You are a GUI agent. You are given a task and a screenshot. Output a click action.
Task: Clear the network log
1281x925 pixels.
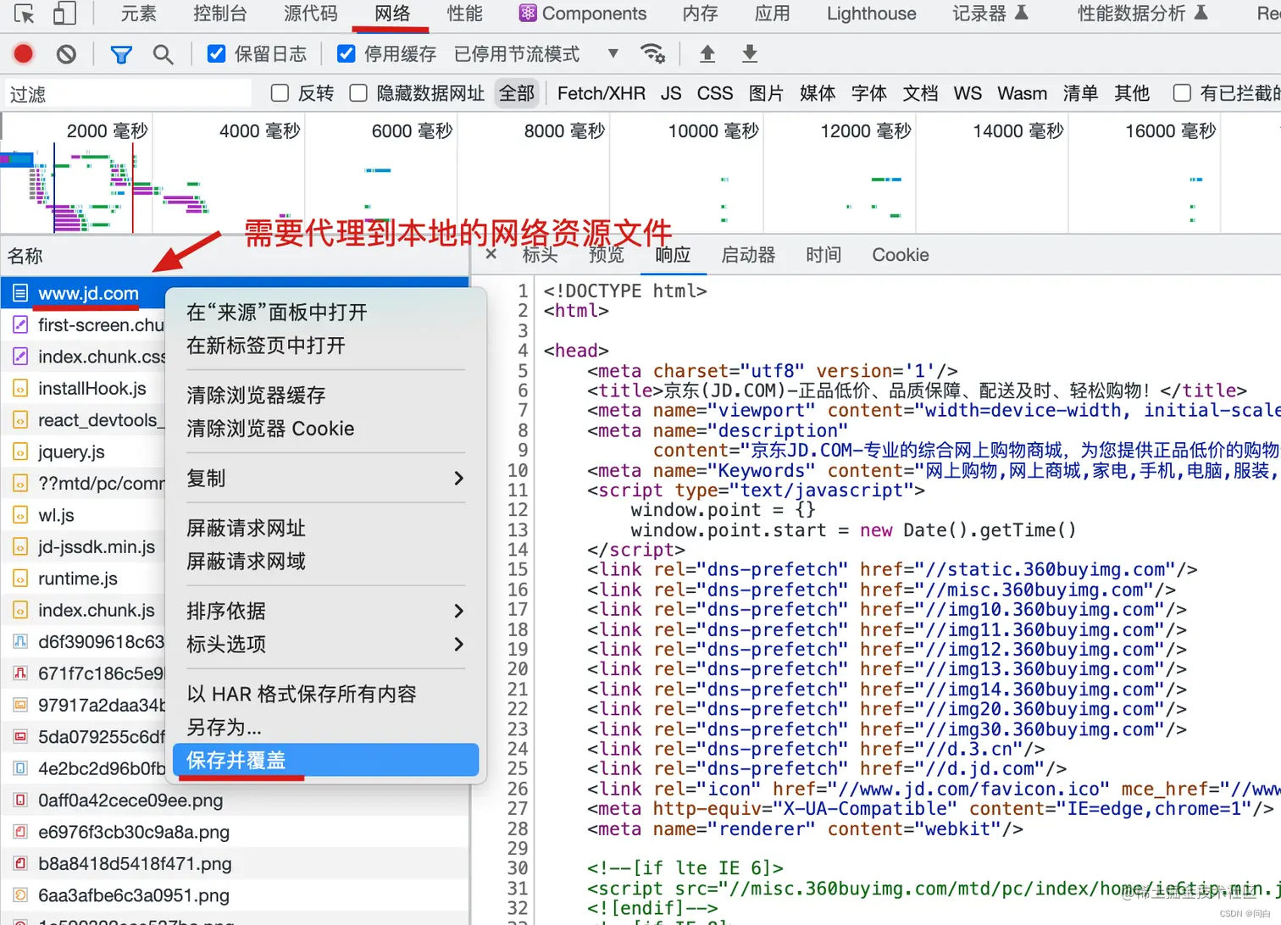67,53
